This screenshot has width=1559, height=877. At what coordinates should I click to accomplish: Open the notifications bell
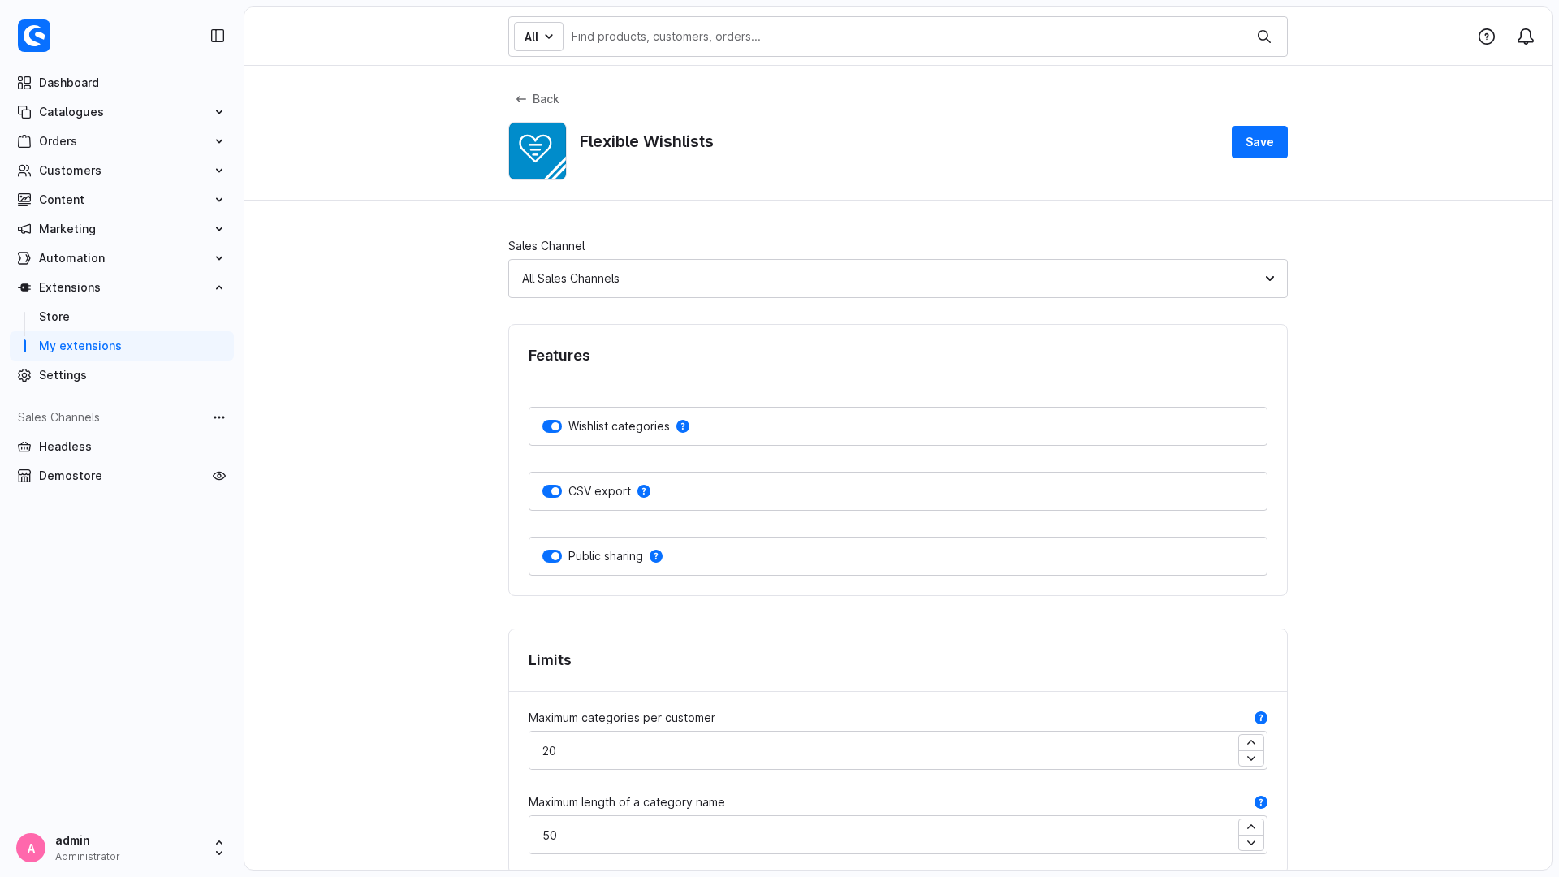(1526, 37)
